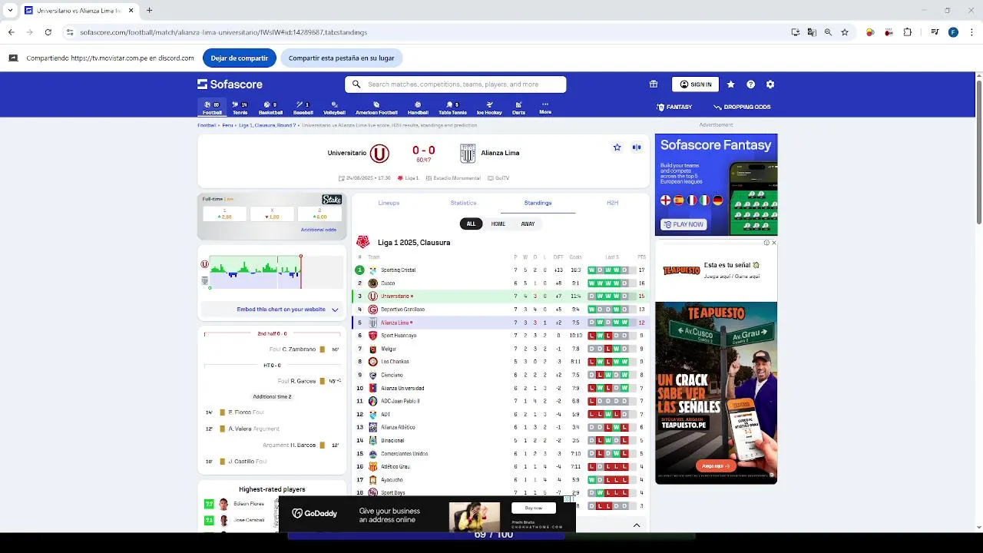Viewport: 983px width, 553px height.
Task: Select the ALL standings filter
Action: [471, 224]
